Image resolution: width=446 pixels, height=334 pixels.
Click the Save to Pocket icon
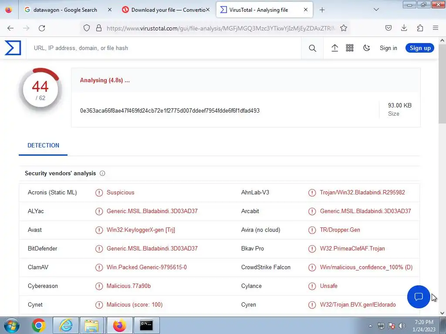388,28
